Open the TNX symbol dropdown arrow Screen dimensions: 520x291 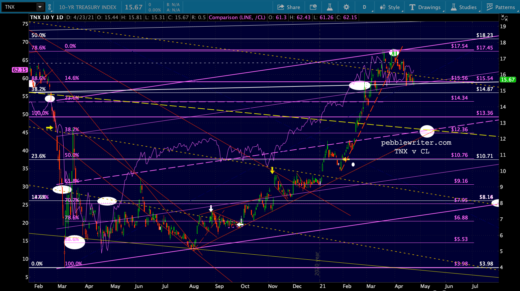point(40,7)
